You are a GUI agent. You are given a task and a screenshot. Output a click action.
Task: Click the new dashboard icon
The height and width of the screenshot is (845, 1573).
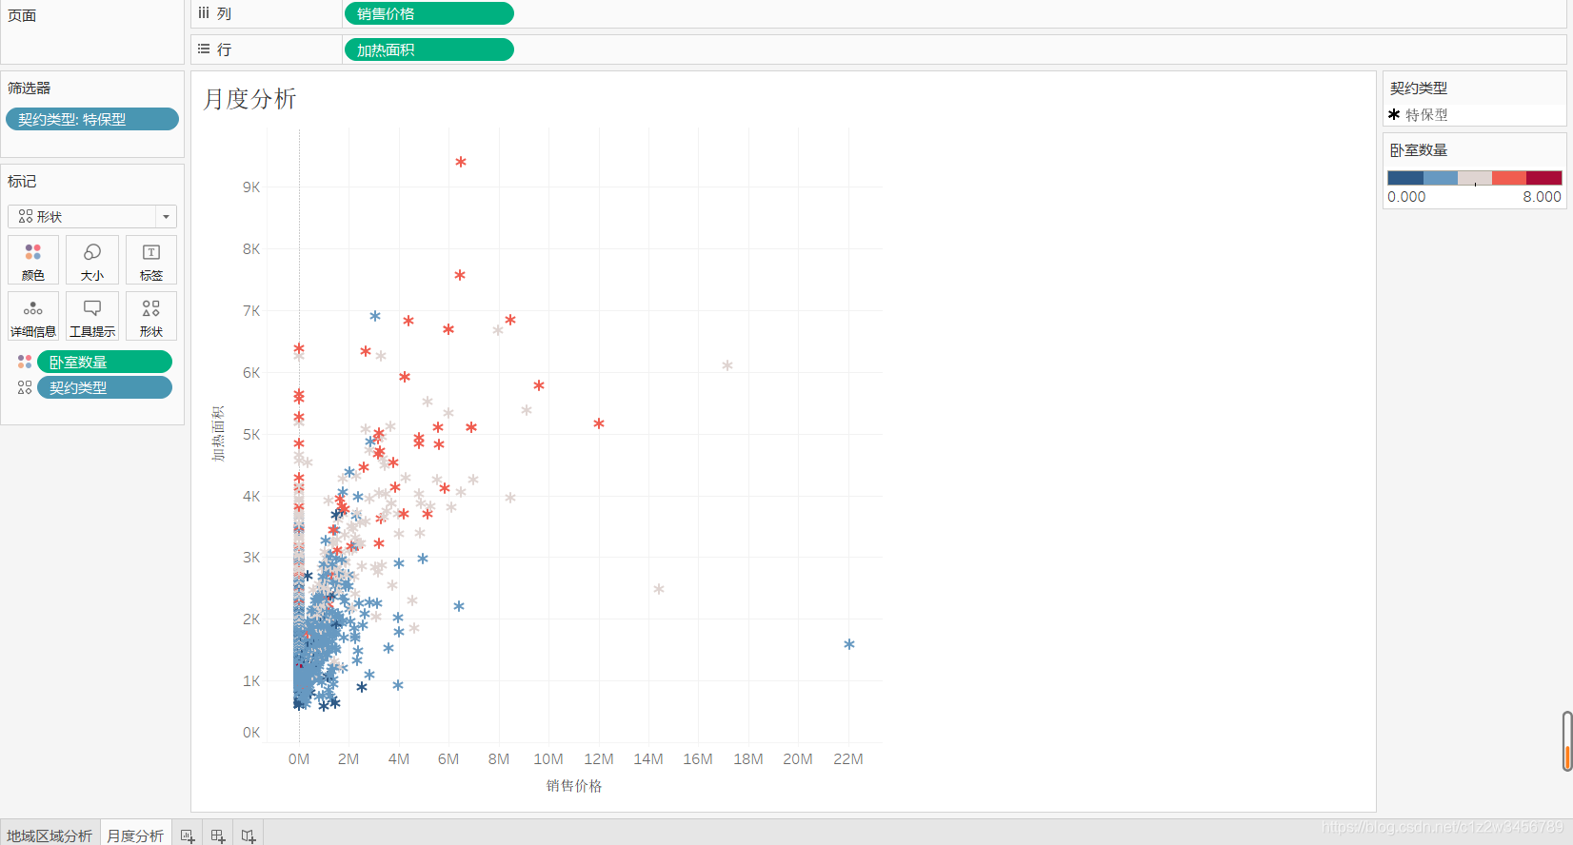[218, 835]
